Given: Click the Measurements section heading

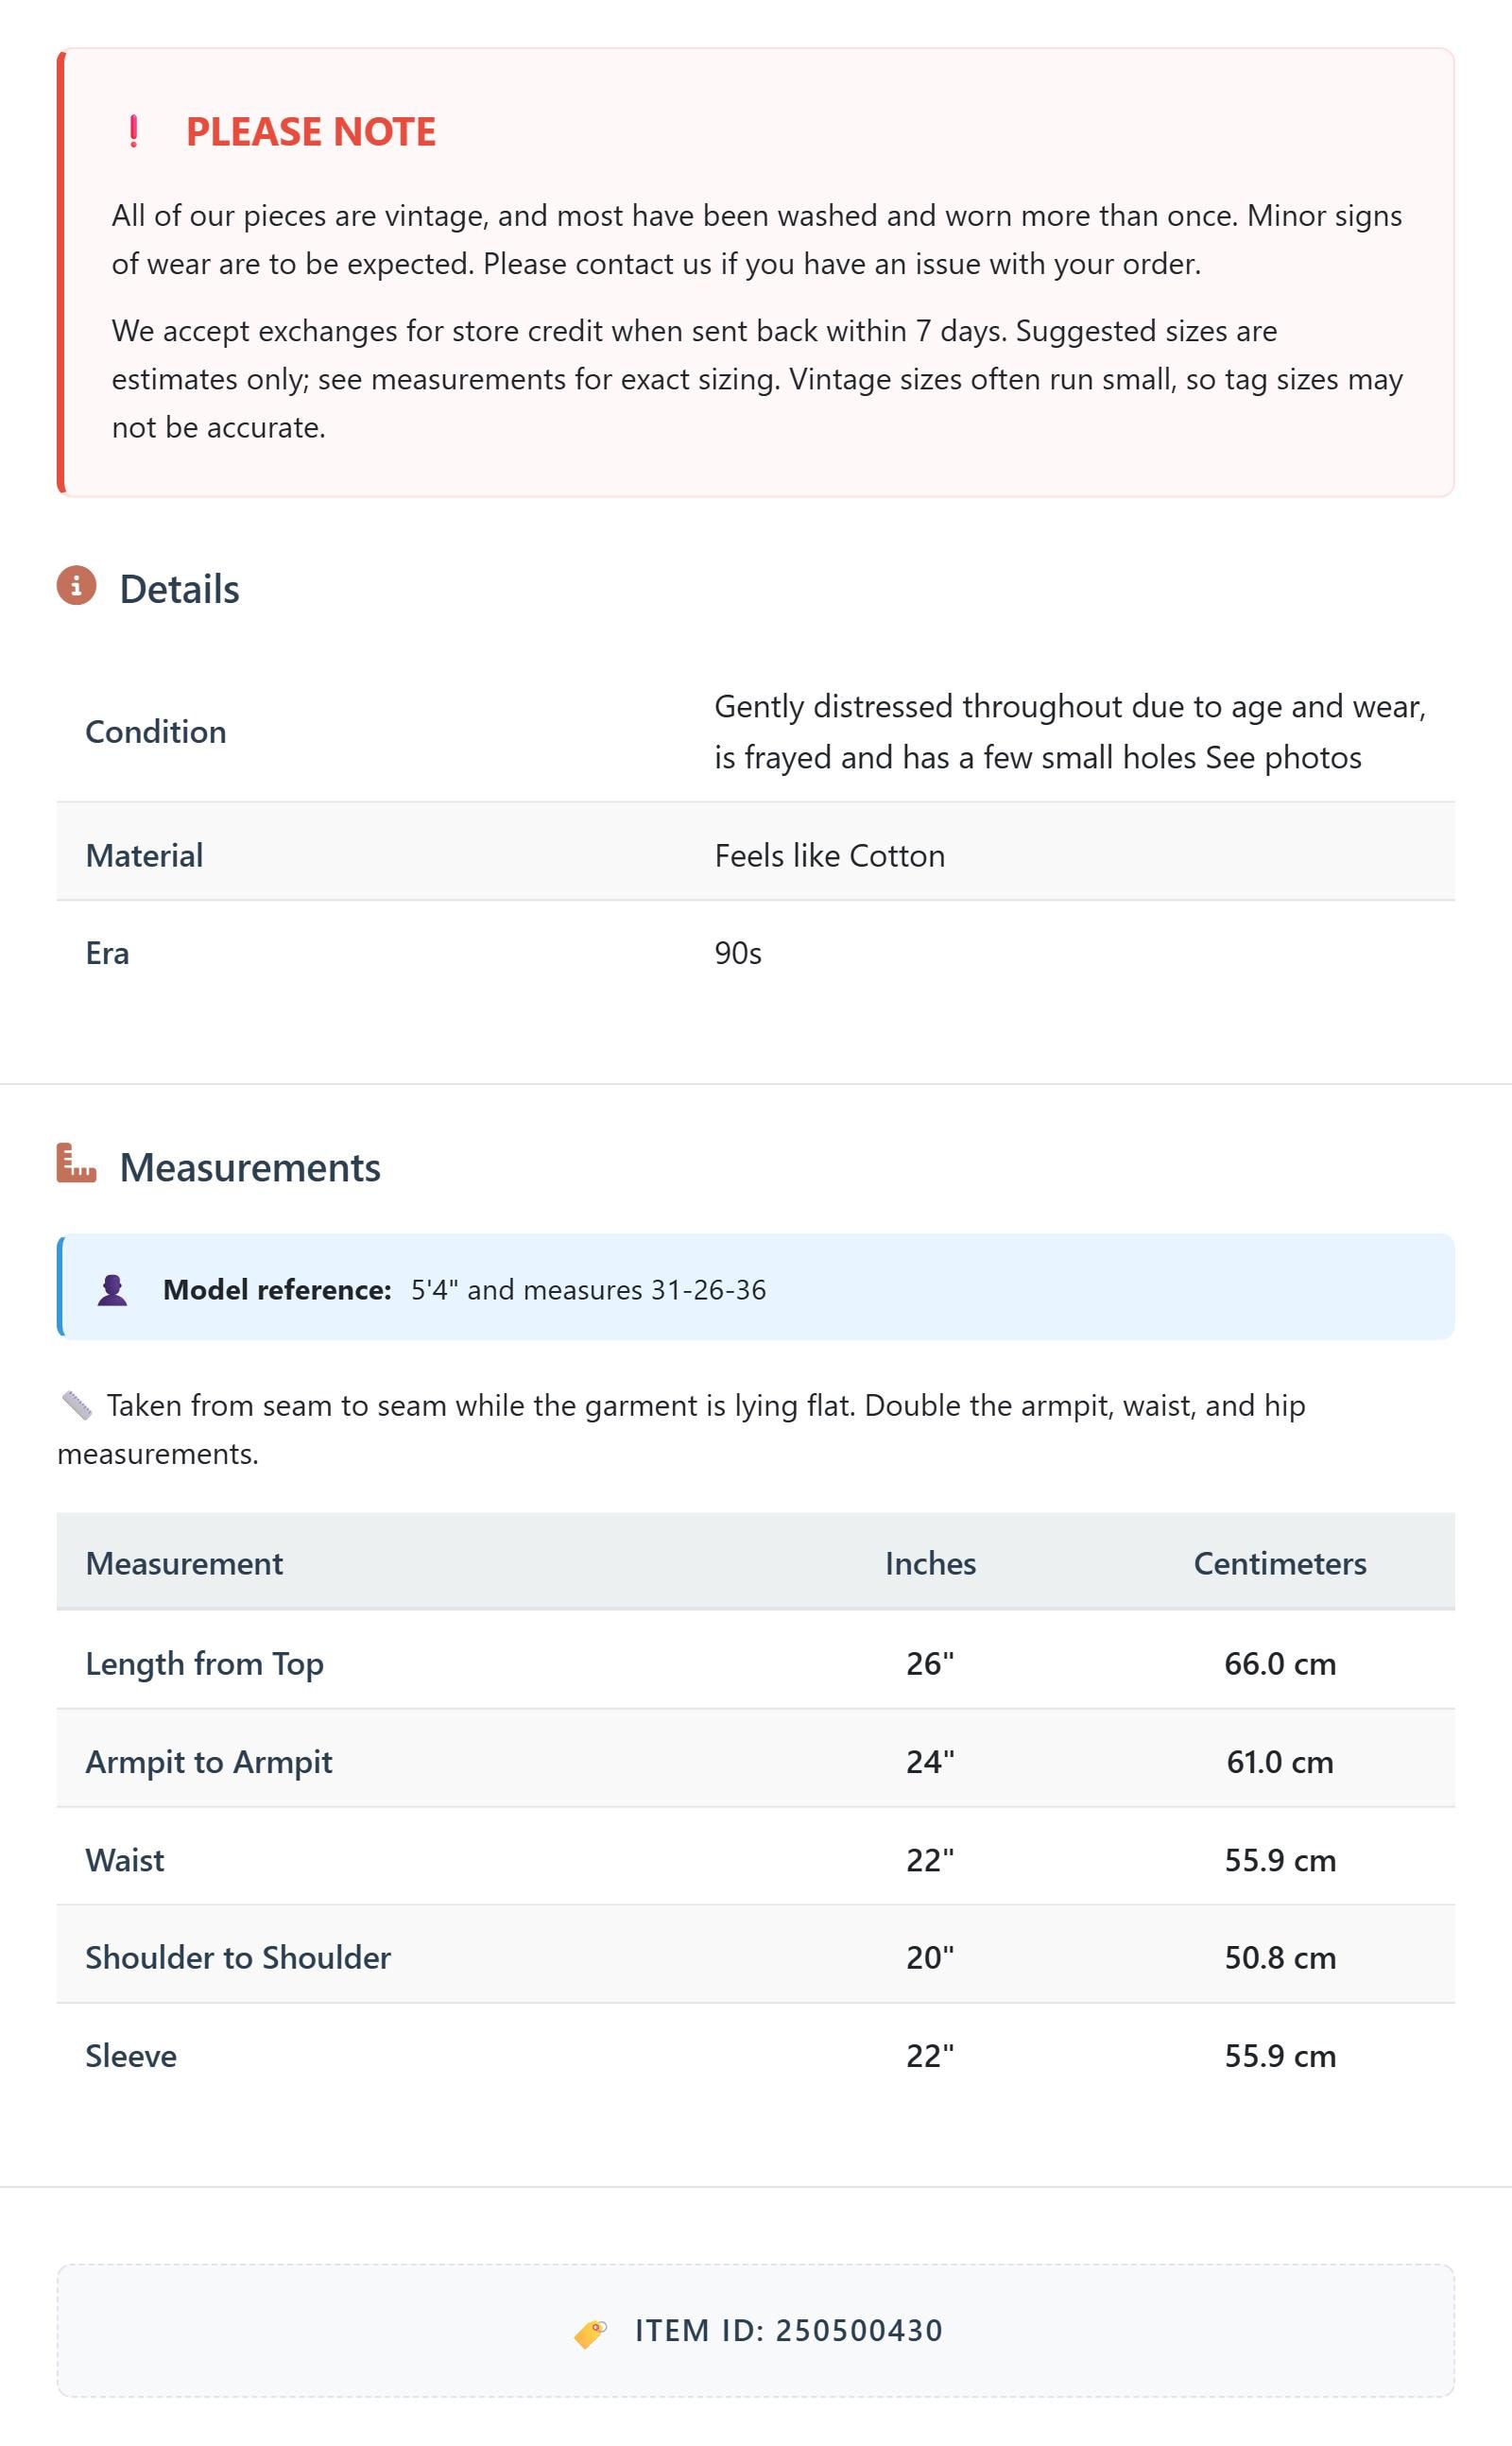Looking at the screenshot, I should click(x=250, y=1167).
